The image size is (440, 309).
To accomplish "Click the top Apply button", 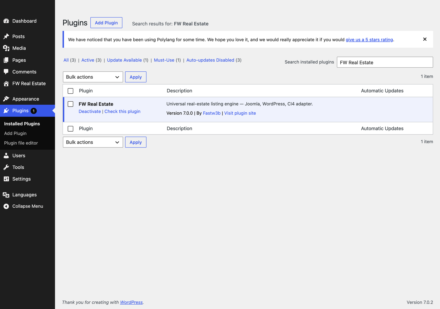I will [136, 77].
